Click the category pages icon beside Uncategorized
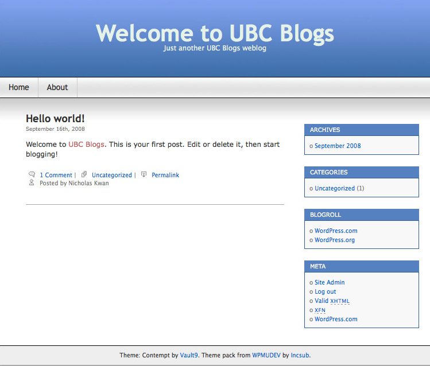 pyautogui.click(x=84, y=174)
